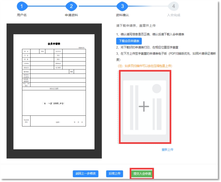Image resolution: width=221 pixels, height=182 pixels.
Task: Click the progress line between steps 2 and 3
Action: (x=97, y=6)
